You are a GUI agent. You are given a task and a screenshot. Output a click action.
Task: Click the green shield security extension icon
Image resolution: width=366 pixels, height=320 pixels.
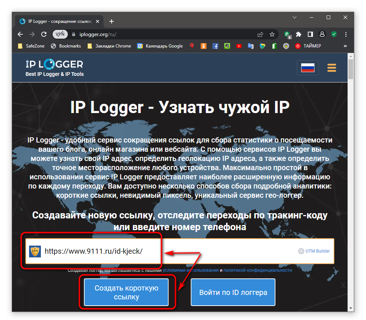[334, 34]
